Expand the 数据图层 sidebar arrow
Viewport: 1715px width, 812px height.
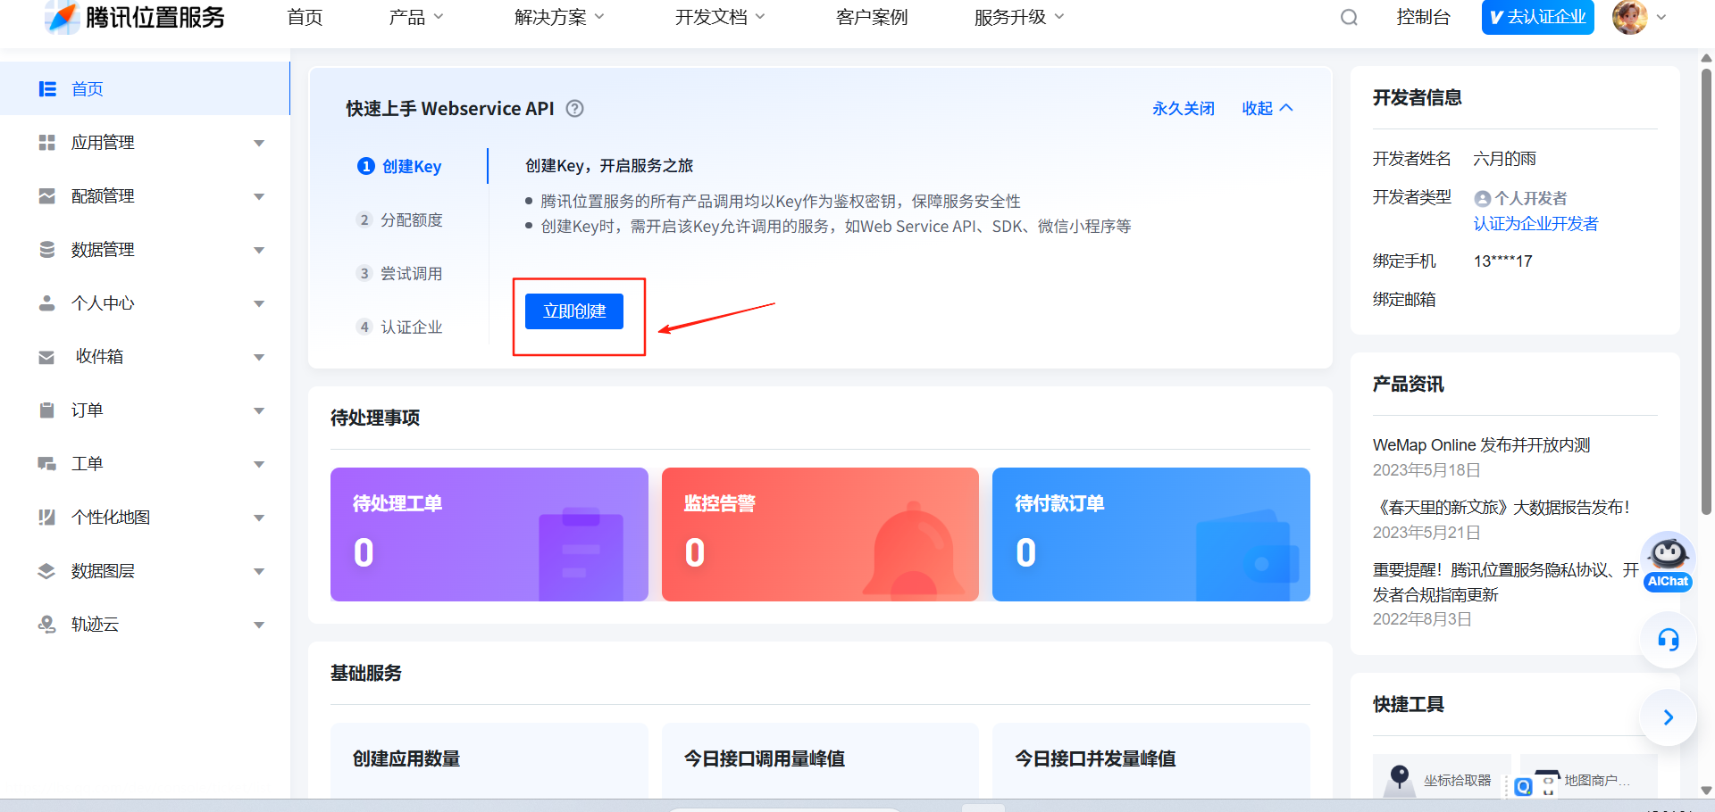point(259,572)
